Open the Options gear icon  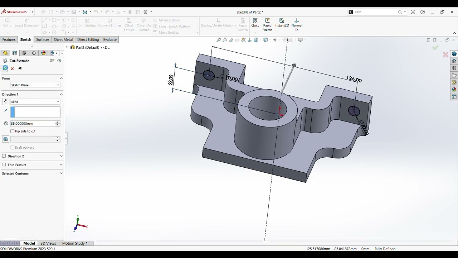click(146, 12)
